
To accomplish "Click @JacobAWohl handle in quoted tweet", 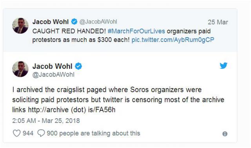I will click(98, 22).
